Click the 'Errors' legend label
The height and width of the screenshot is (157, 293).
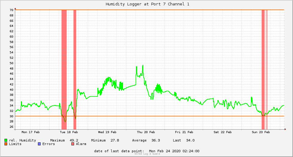tap(49, 144)
